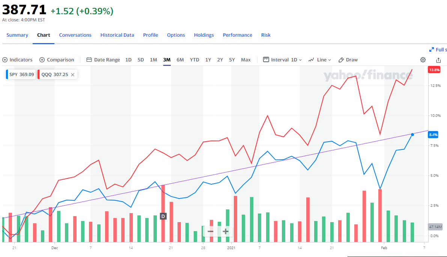View the Holdings tab
Screen dimensions: 447x257
204,35
